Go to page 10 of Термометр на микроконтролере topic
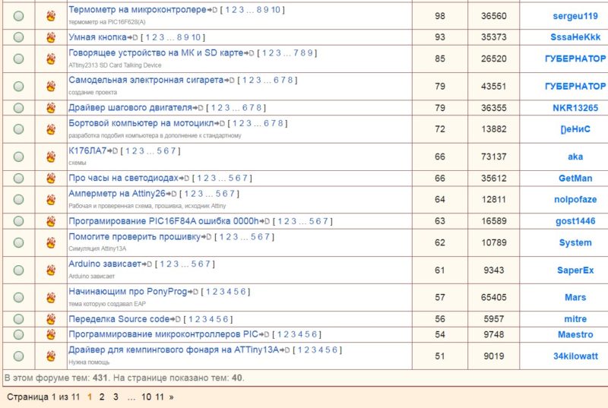Image resolution: width=608 pixels, height=408 pixels. (x=275, y=10)
